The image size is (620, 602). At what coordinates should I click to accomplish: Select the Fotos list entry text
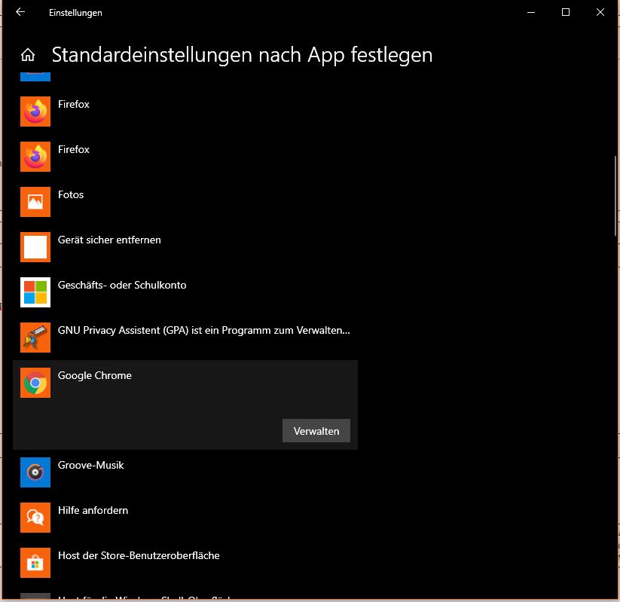[x=71, y=194]
